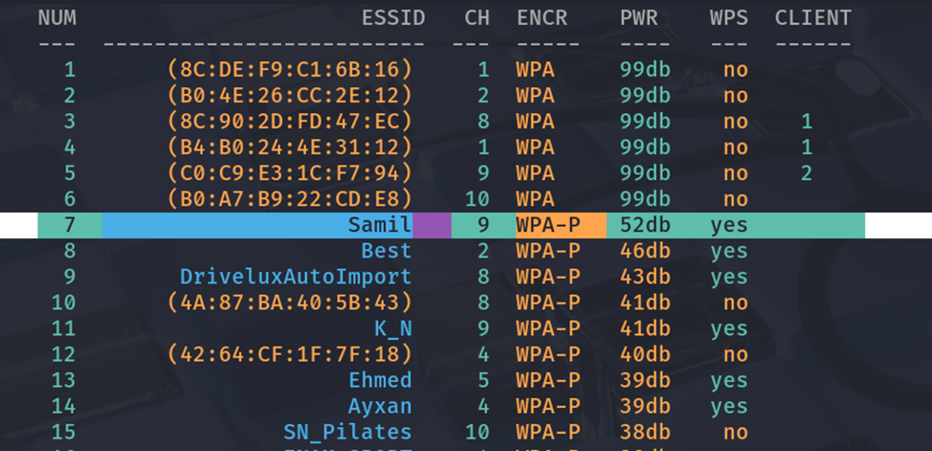Click hidden network 4A:87:BA:40:5B:43

(x=289, y=303)
